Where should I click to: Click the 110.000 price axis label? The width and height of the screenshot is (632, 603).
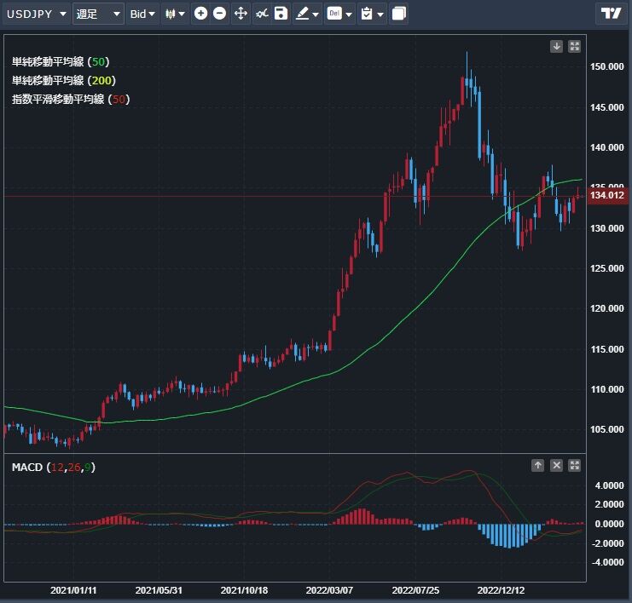click(x=606, y=389)
